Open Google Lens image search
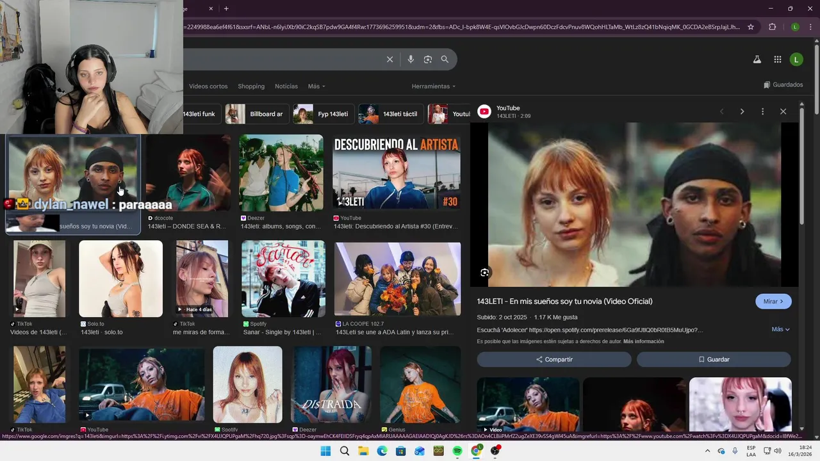This screenshot has height=461, width=820. pos(428,60)
